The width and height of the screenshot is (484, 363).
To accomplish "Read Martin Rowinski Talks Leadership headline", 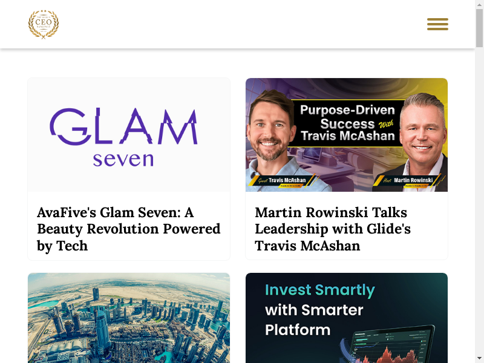I will tap(333, 229).
